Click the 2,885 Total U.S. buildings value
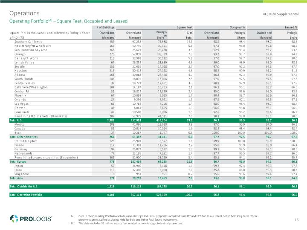 coord(111,121)
